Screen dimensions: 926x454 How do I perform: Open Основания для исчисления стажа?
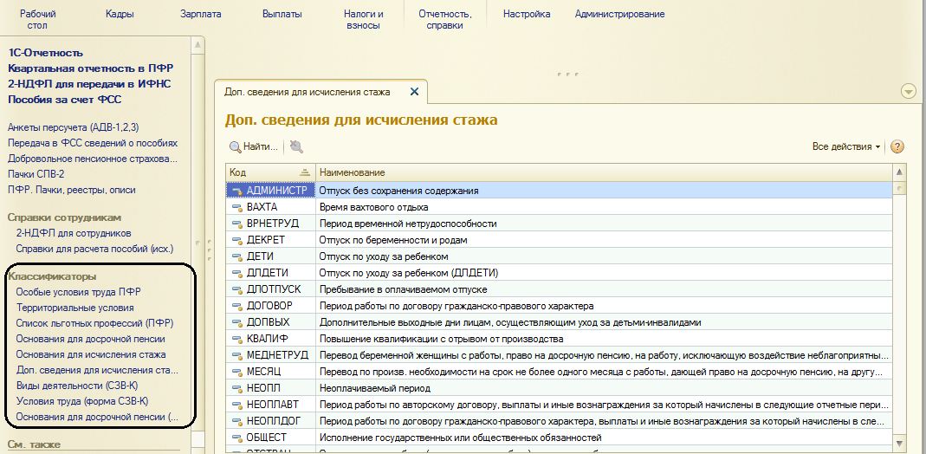pyautogui.click(x=90, y=355)
